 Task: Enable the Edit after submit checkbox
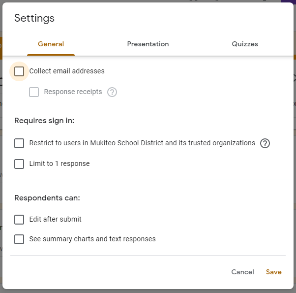[x=19, y=220]
